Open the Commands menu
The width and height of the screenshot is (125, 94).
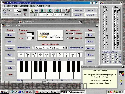[x=24, y=6]
